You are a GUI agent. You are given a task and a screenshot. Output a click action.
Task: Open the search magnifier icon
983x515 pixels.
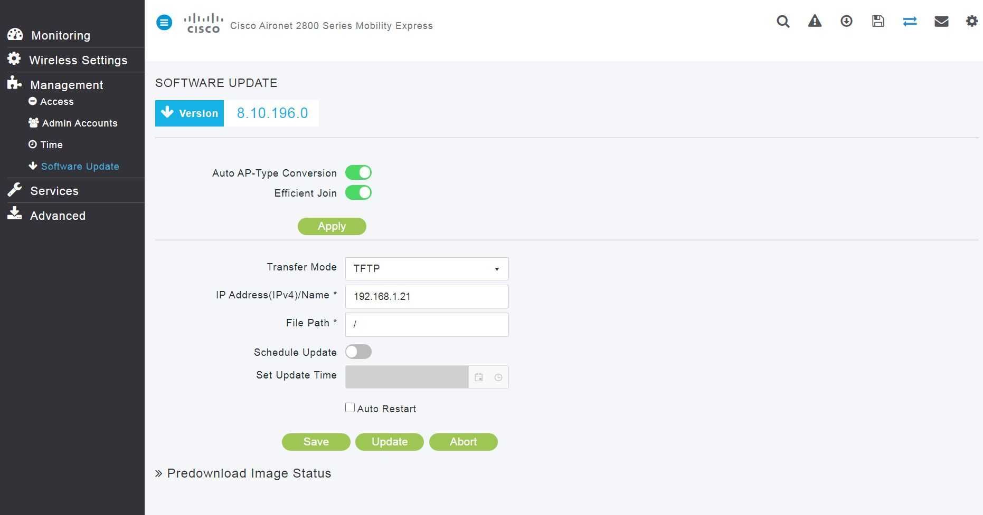click(x=783, y=21)
